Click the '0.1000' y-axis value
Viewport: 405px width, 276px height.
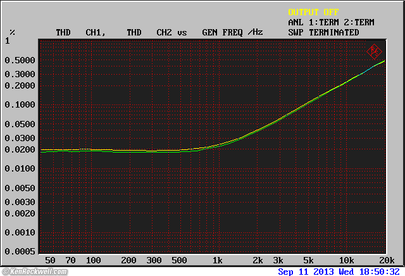tap(20, 104)
